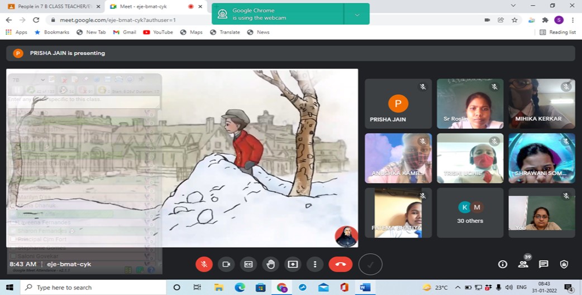Expand the 7B class dropdown in attendance panel

pos(42,80)
